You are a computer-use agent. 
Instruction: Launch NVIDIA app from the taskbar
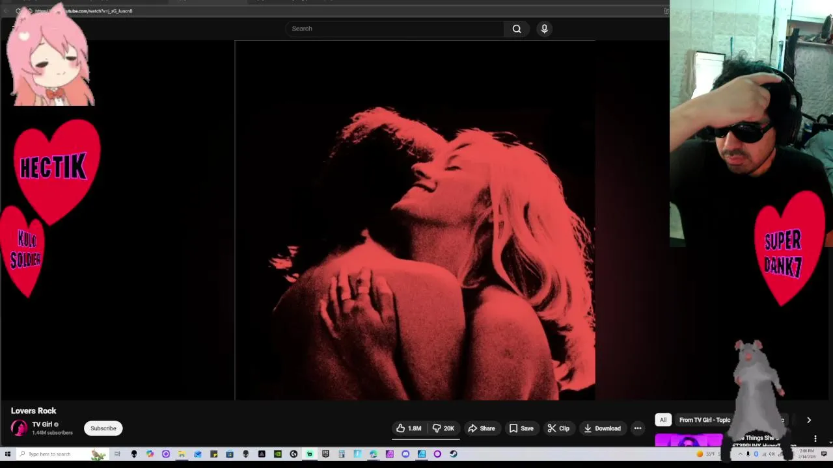(x=277, y=454)
